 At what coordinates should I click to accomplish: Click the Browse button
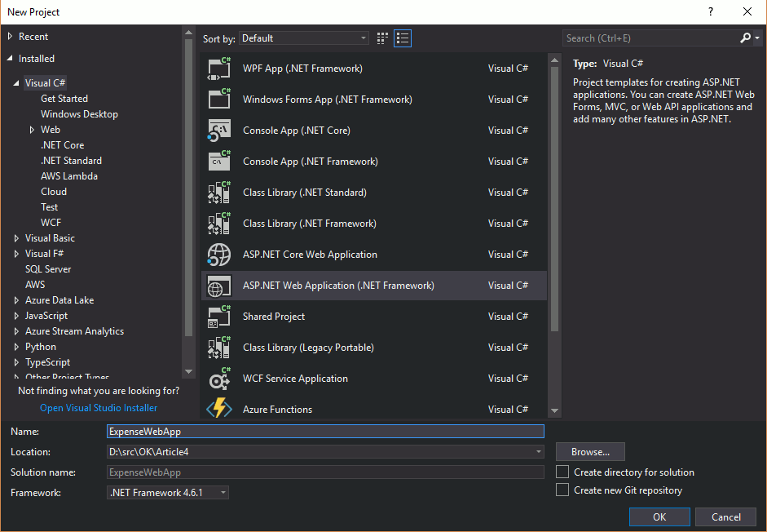pos(590,452)
